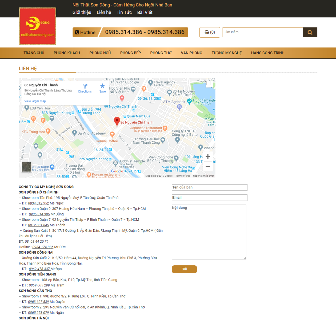This screenshot has width=336, height=320.
Task: Toggle fullscreen map view button
Action: point(209,83)
